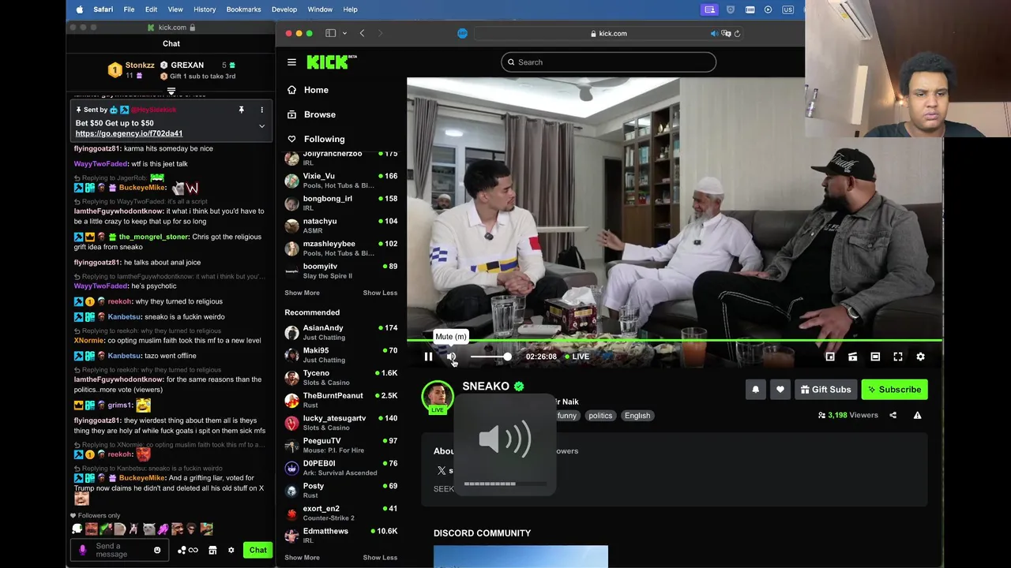This screenshot has width=1011, height=568.
Task: Unpin the pinned message with pin icon
Action: coord(241,110)
